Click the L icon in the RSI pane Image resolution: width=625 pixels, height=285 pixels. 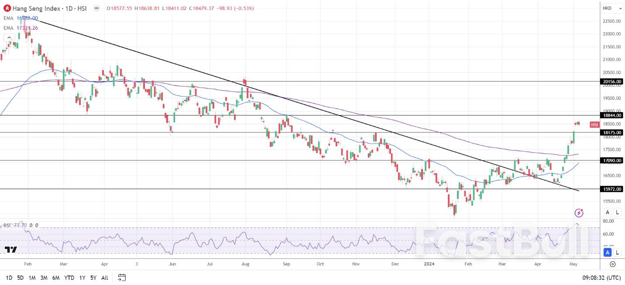pos(617,253)
